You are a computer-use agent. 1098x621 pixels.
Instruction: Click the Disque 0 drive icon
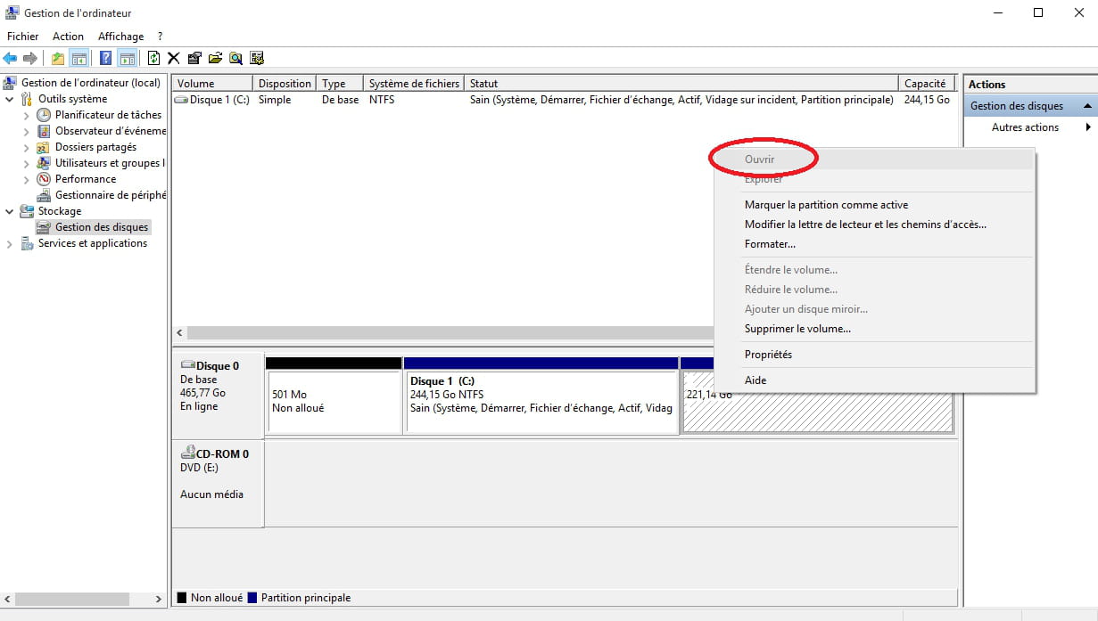(x=187, y=365)
